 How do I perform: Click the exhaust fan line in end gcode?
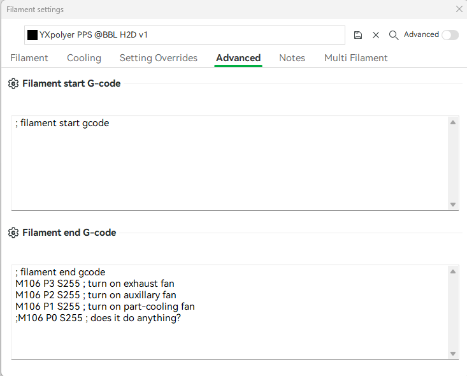coord(95,284)
